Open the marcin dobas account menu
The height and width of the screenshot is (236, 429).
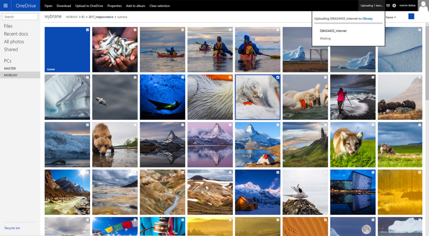[x=408, y=6]
